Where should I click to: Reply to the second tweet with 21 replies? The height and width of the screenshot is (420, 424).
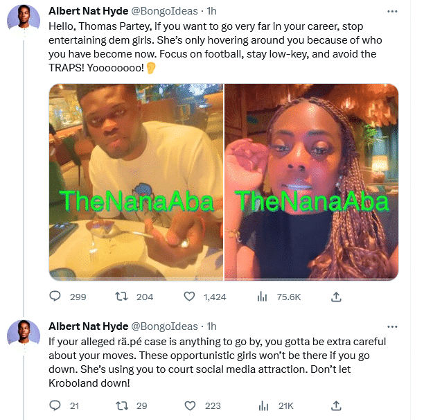click(x=56, y=405)
